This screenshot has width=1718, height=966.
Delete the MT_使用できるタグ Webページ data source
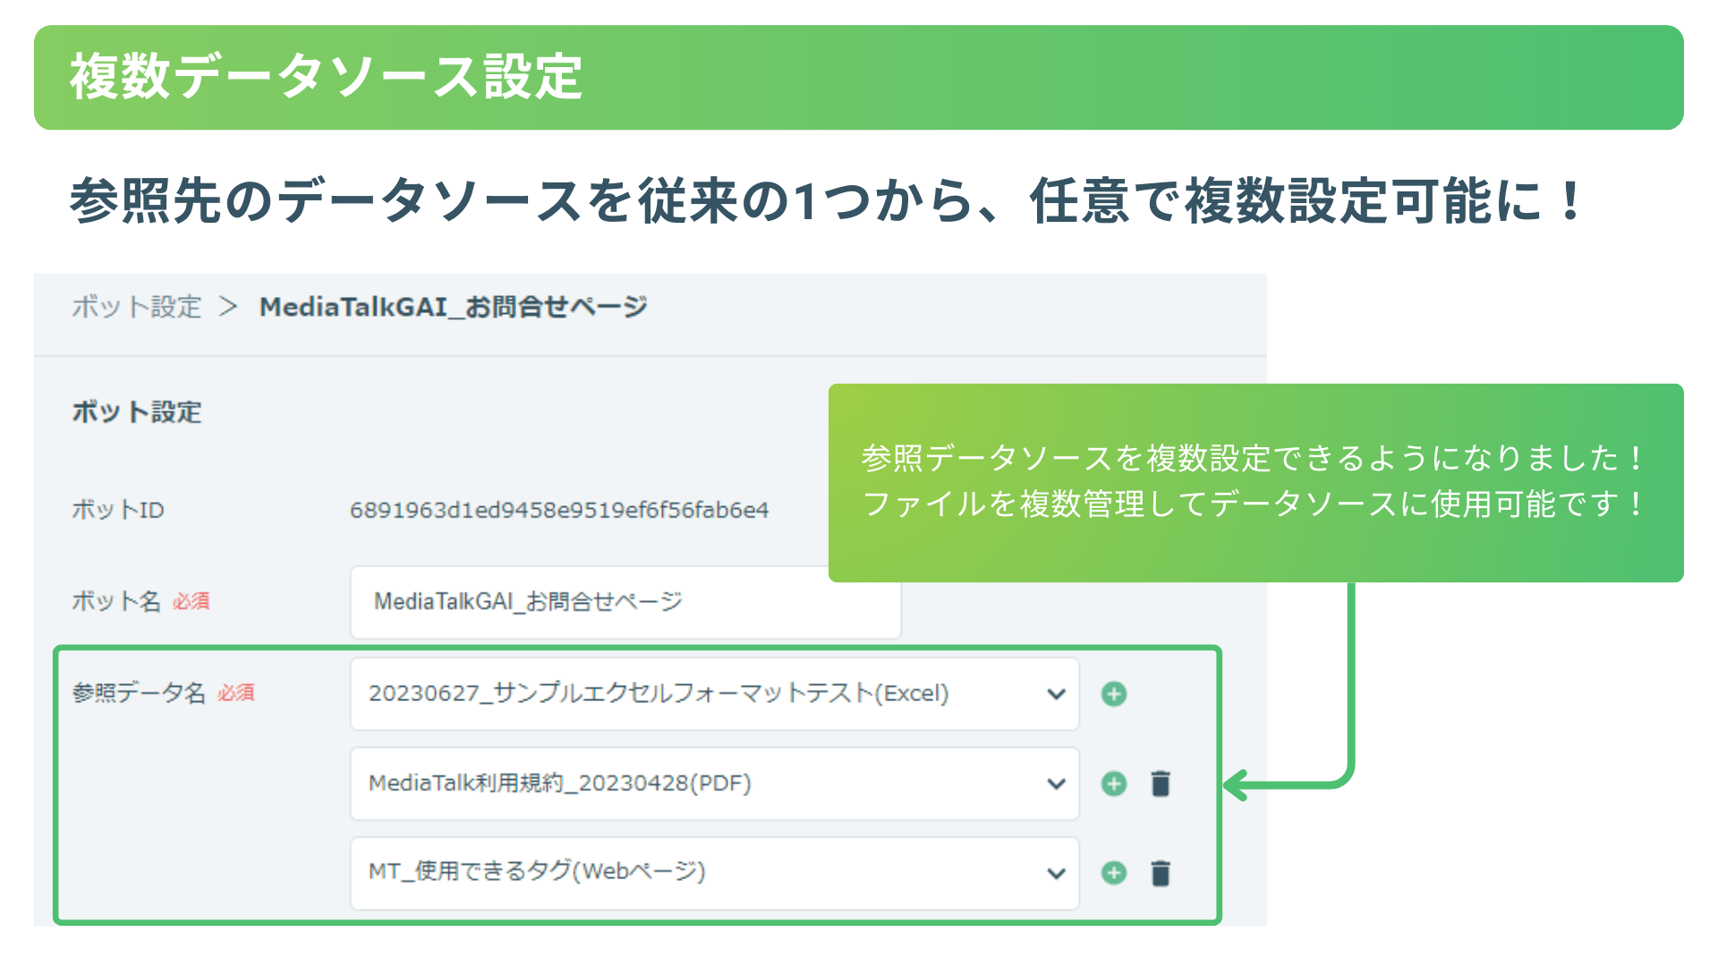point(1161,873)
